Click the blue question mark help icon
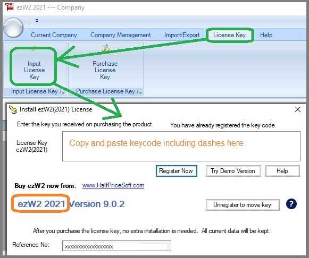 point(291,204)
